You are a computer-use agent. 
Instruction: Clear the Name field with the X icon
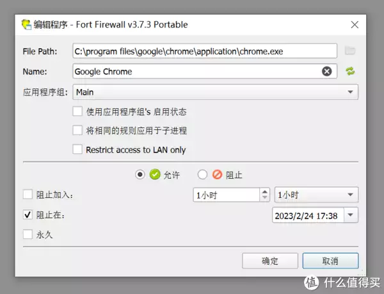[326, 71]
